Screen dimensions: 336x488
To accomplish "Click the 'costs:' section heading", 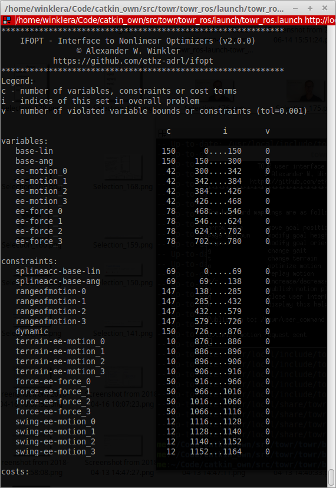I will click(x=15, y=472).
